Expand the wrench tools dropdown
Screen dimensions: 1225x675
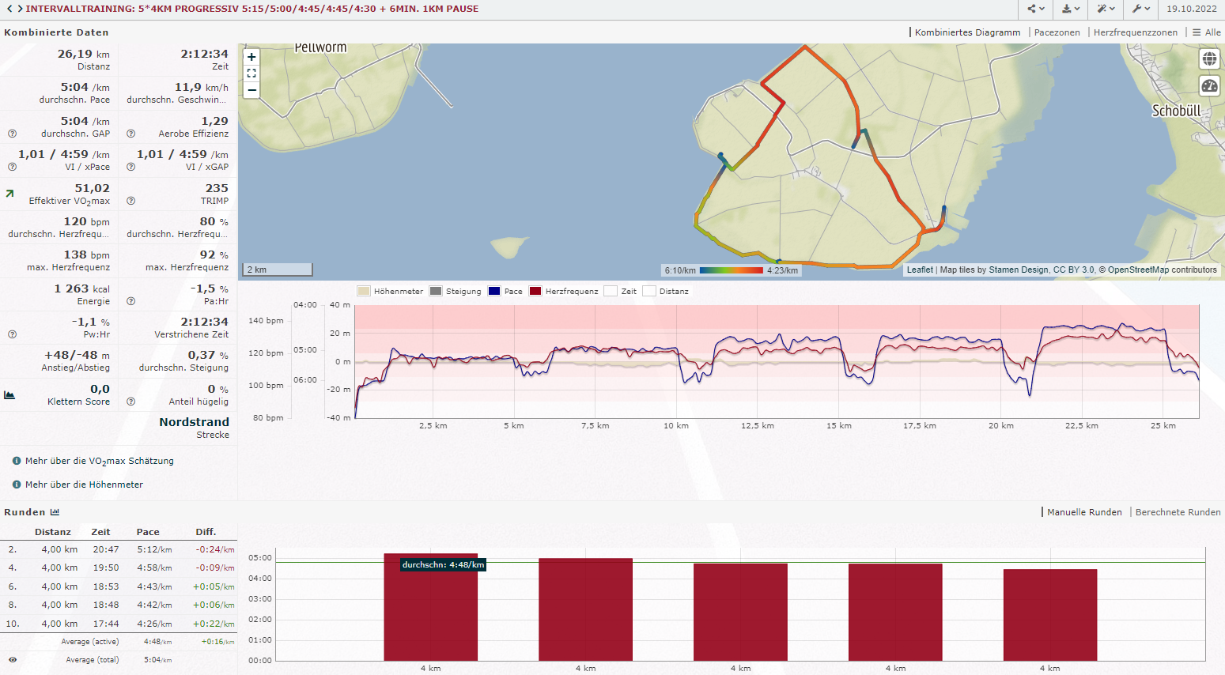1140,9
